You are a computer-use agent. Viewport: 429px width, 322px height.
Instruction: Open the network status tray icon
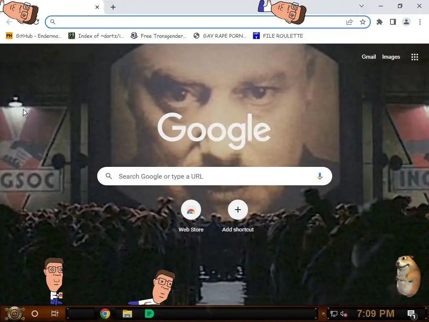click(334, 314)
